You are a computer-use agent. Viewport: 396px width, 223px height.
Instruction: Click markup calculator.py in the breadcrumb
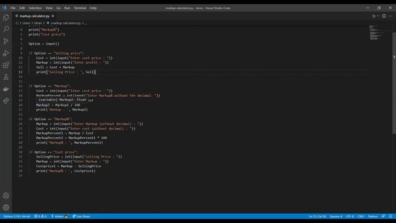pos(66,23)
